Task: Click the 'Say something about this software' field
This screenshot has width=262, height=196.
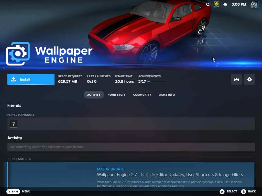Action: (x=131, y=147)
